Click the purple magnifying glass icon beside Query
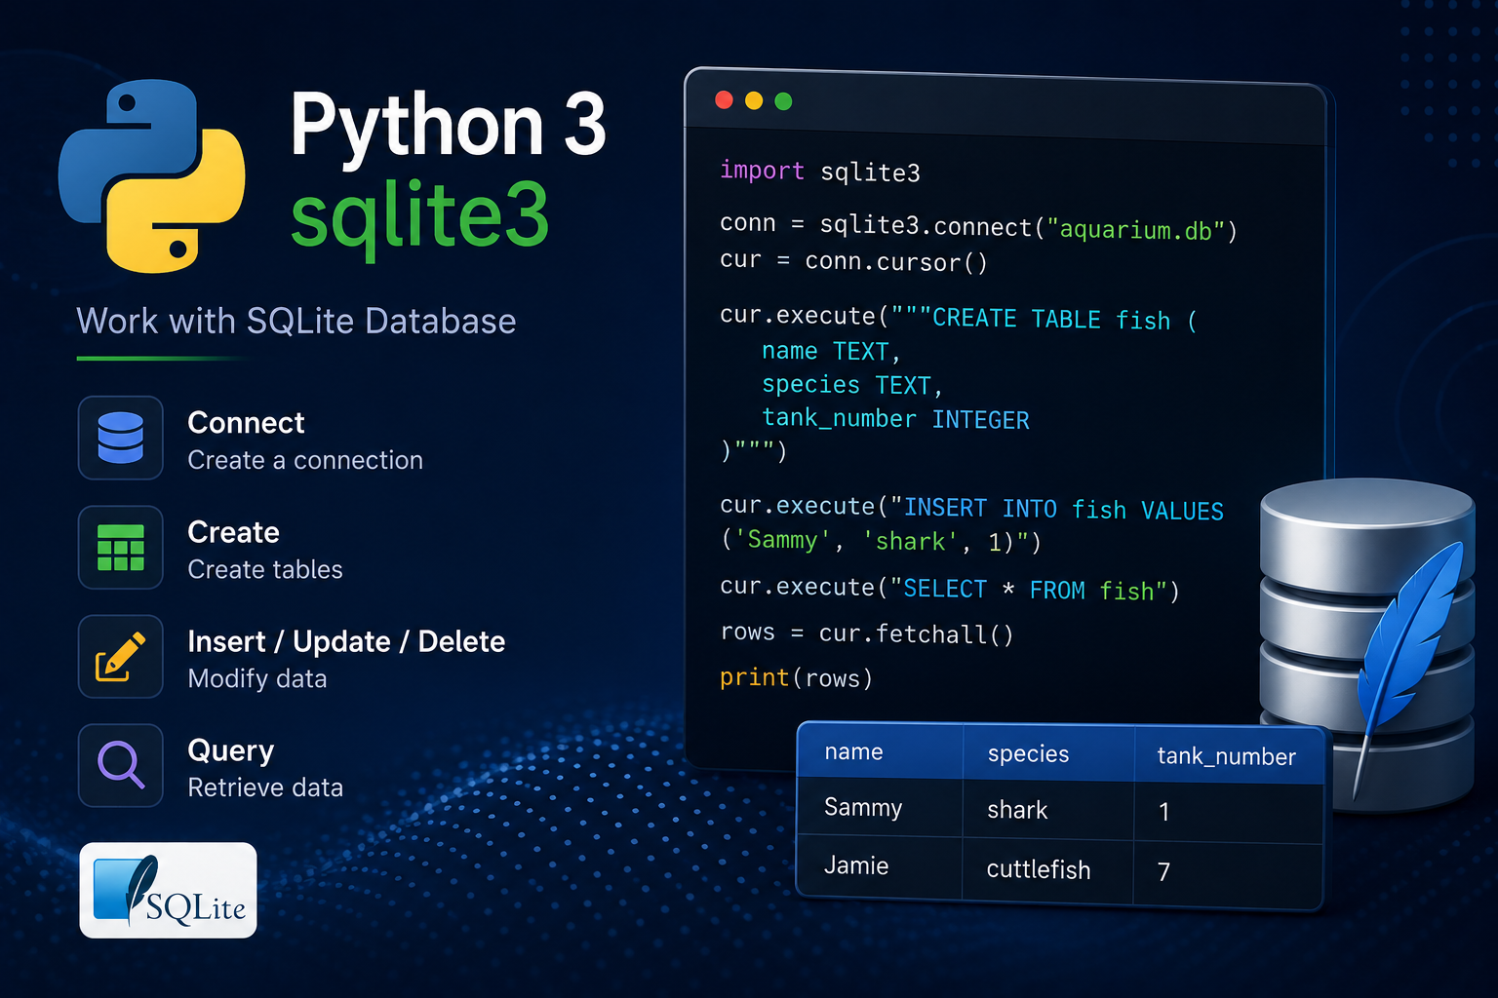Viewport: 1498px width, 998px height. 121,765
